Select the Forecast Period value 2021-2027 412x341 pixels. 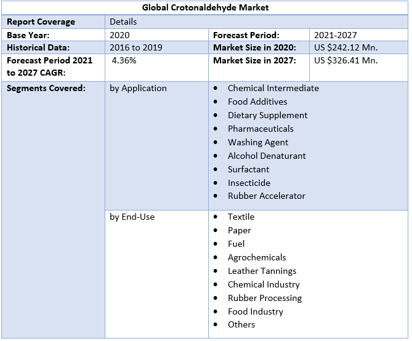[x=335, y=35]
